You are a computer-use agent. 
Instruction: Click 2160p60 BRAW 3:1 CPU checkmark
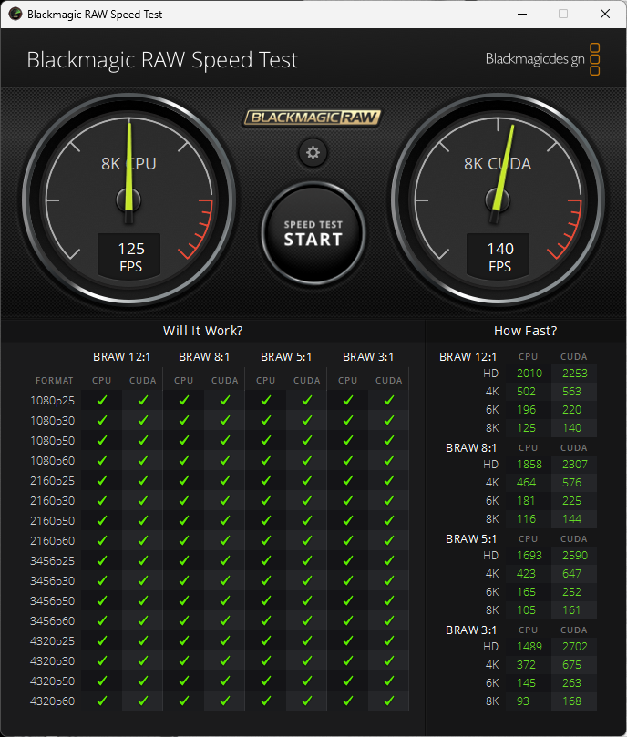[x=348, y=540]
